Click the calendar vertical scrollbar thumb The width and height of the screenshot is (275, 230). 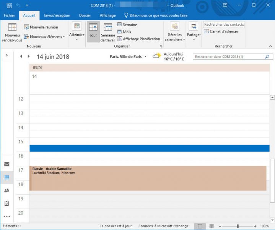click(272, 181)
